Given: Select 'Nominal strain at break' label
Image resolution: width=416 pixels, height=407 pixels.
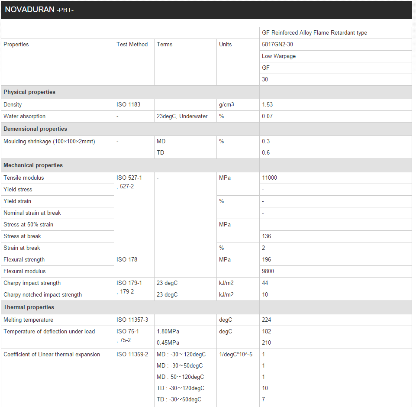Looking at the screenshot, I should pos(32,213).
